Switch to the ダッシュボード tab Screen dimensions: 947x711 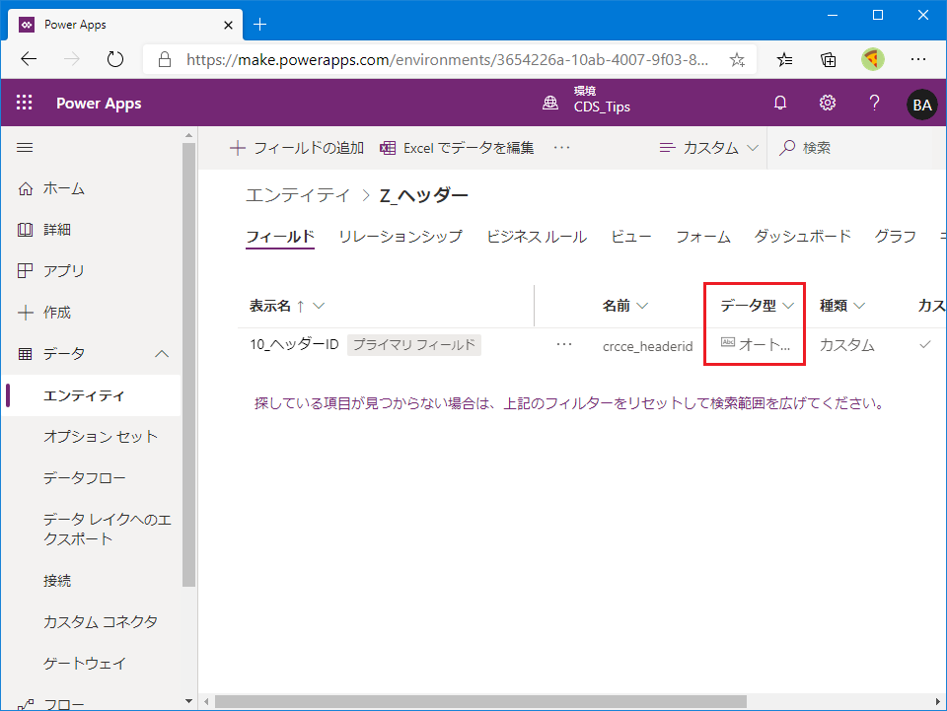[x=803, y=237]
